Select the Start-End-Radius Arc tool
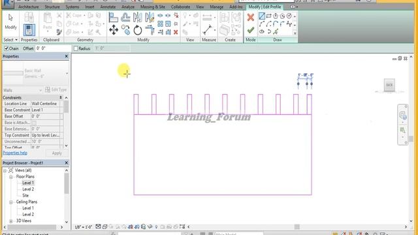 pos(262,24)
